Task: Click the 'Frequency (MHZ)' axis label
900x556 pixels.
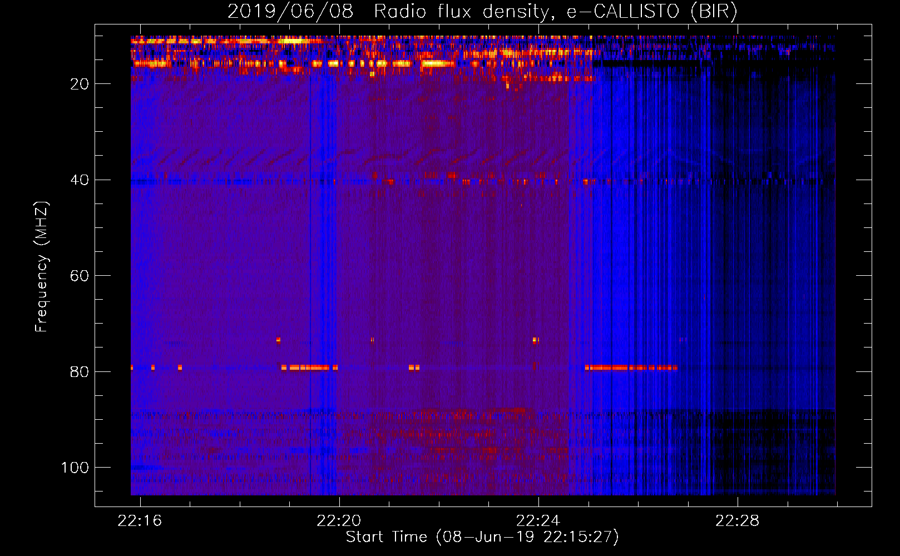Action: pos(42,267)
